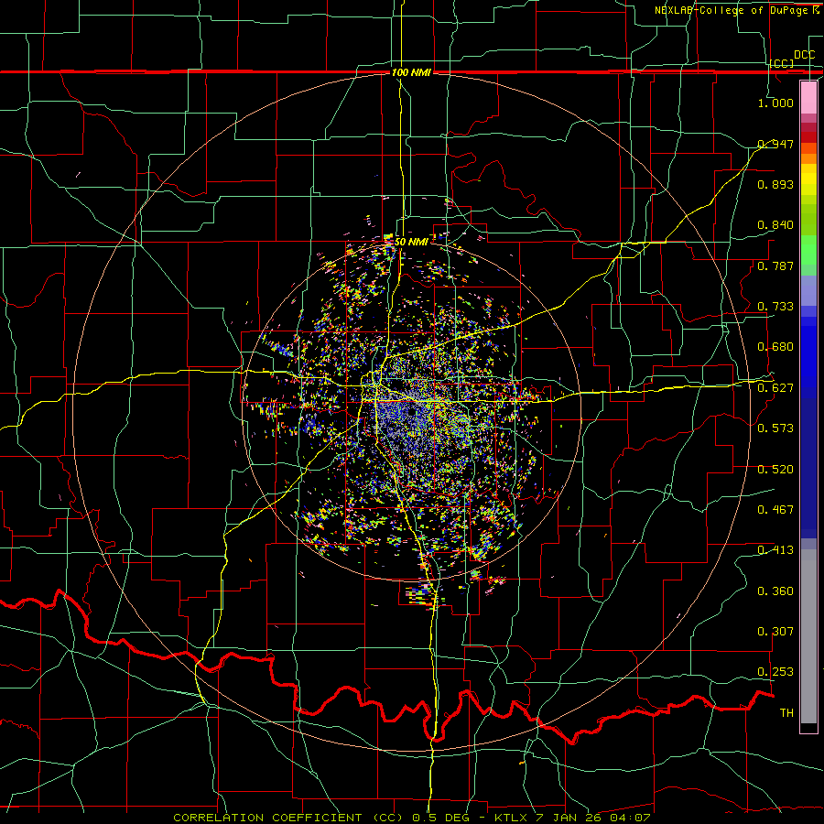824x824 pixels.
Task: Click the 0.840 scale value
Action: click(x=775, y=225)
